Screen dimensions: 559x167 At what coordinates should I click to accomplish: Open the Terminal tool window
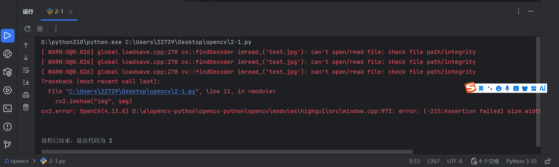click(8, 108)
